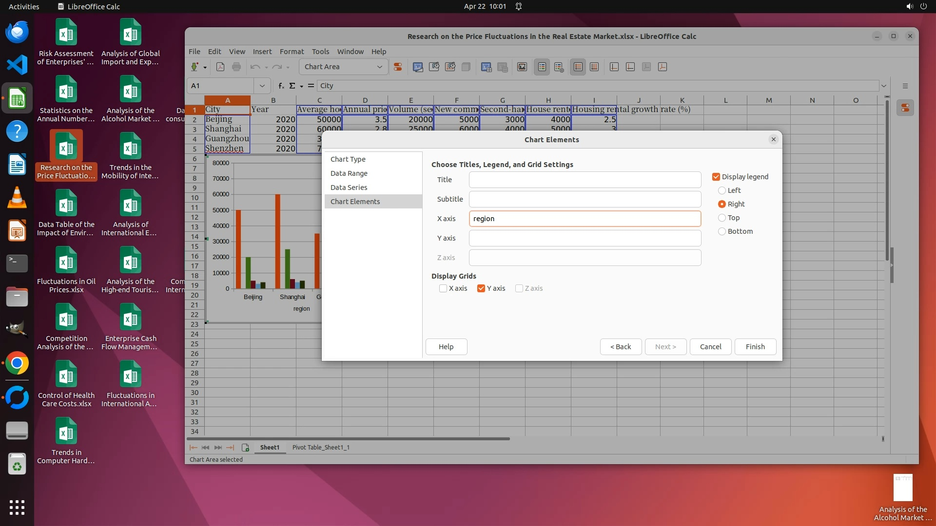Expand the formula bar with right arrow
This screenshot has height=526, width=936.
point(883,86)
